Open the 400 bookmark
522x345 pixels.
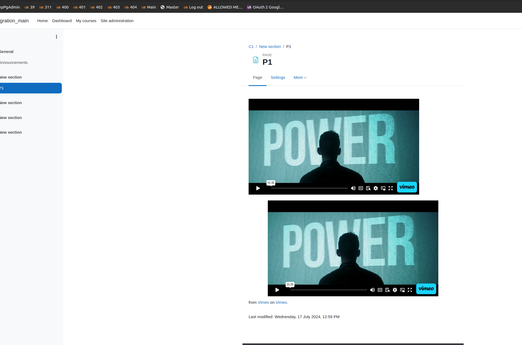pos(62,7)
